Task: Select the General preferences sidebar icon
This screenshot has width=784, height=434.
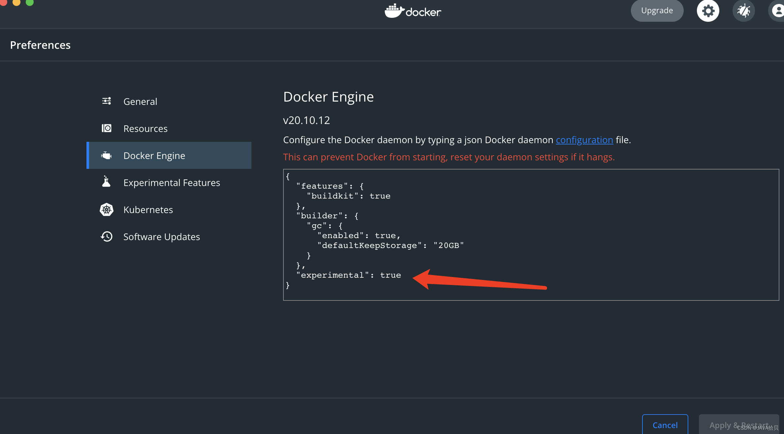Action: pos(107,101)
